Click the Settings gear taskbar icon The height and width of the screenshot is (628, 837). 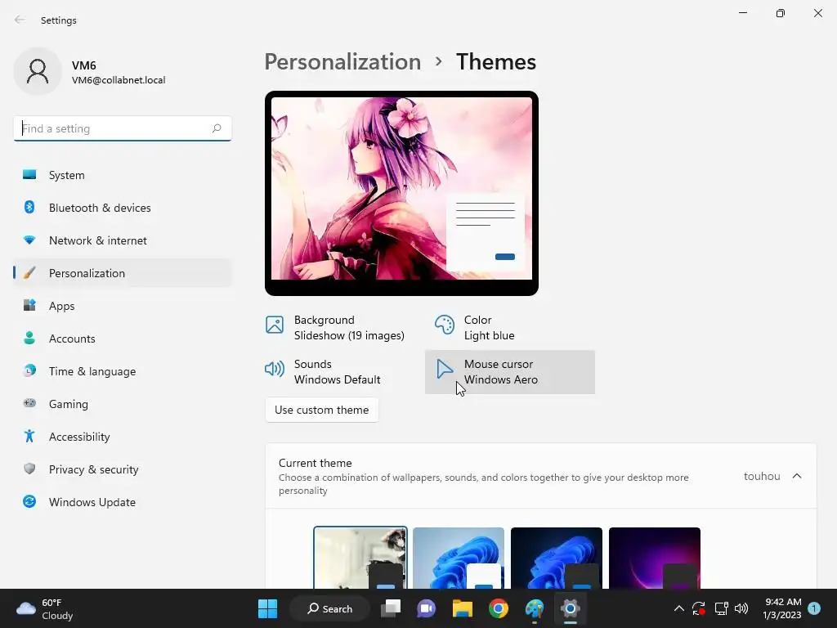pyautogui.click(x=570, y=608)
